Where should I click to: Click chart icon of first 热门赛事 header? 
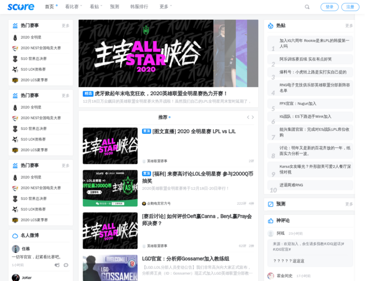(x=15, y=26)
